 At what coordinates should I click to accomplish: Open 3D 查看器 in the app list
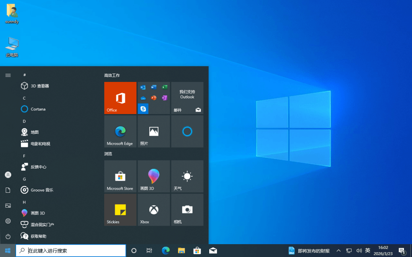[x=59, y=86]
